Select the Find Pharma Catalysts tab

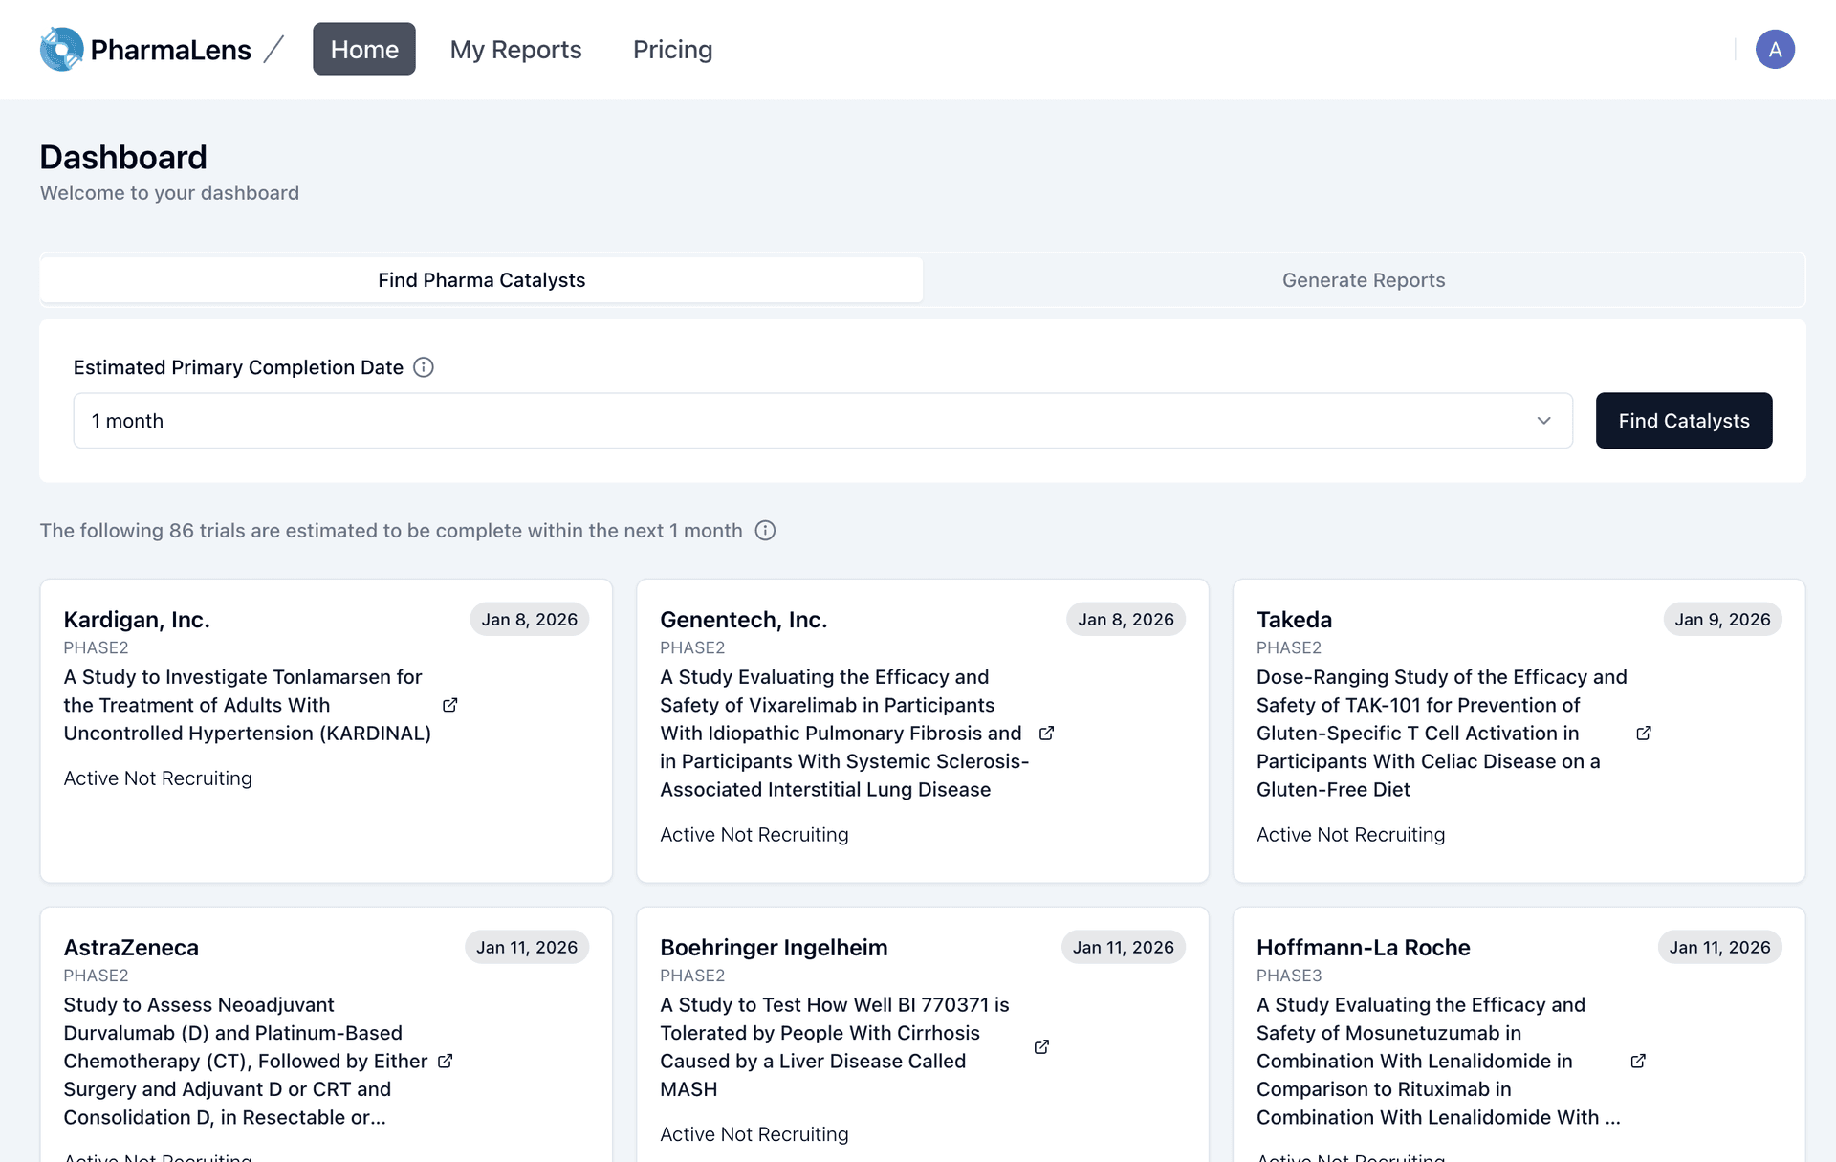click(x=481, y=279)
